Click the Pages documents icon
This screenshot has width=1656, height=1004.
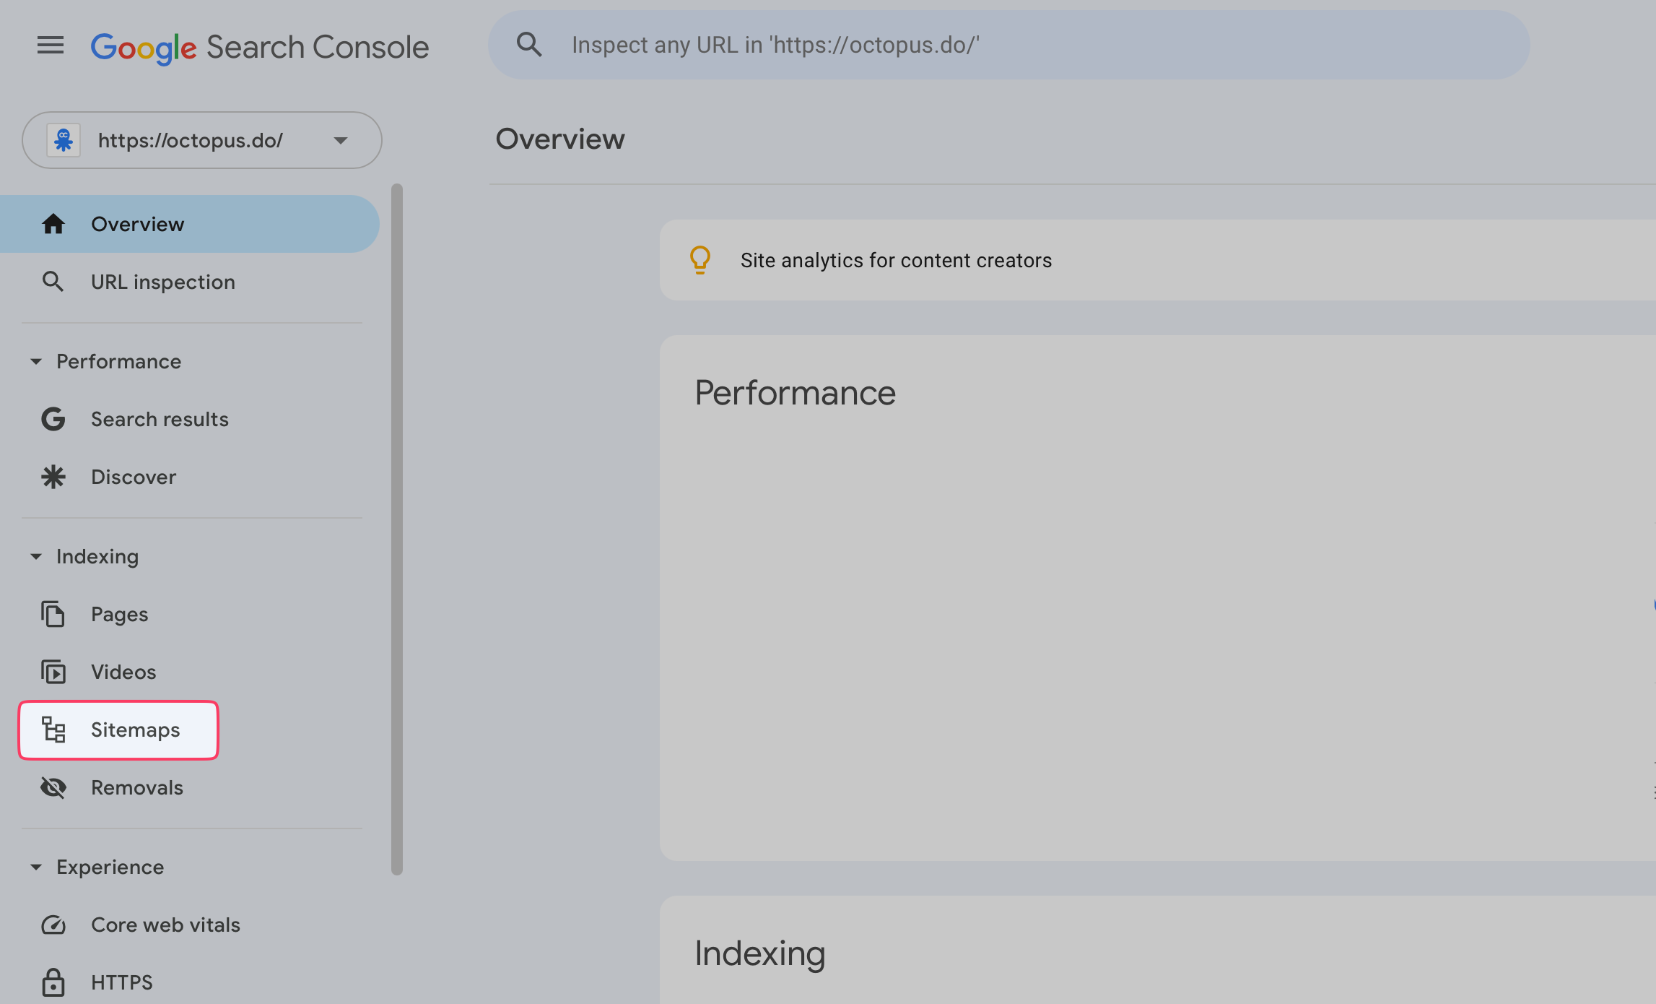[53, 614]
